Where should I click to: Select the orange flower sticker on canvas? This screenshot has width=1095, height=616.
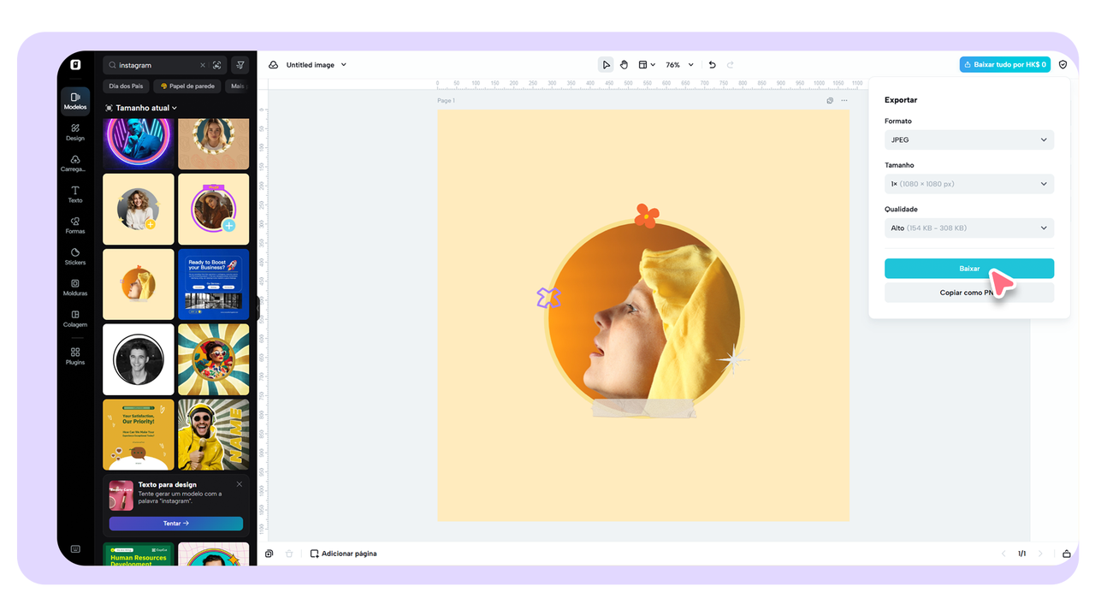(x=647, y=216)
